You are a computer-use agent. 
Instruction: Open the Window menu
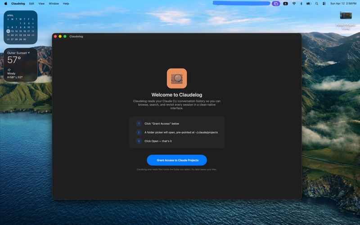tap(54, 4)
